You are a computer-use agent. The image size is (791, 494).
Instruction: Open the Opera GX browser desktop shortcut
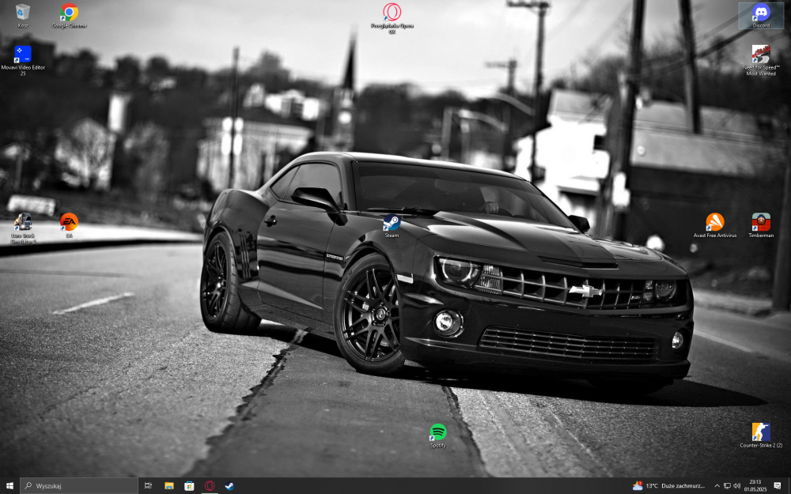392,17
